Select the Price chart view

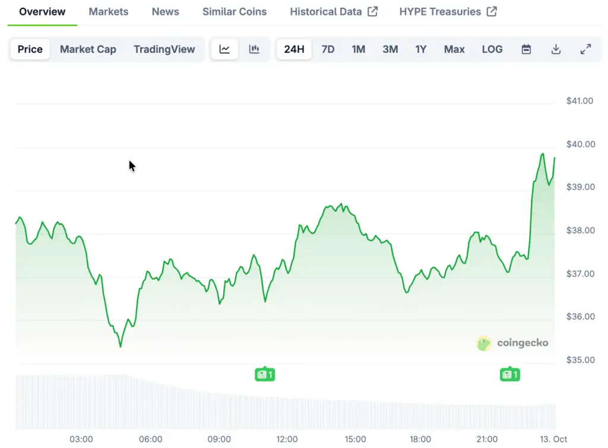(x=30, y=49)
